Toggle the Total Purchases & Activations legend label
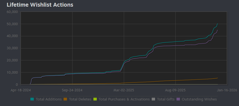This screenshot has height=106, width=239. [124, 99]
